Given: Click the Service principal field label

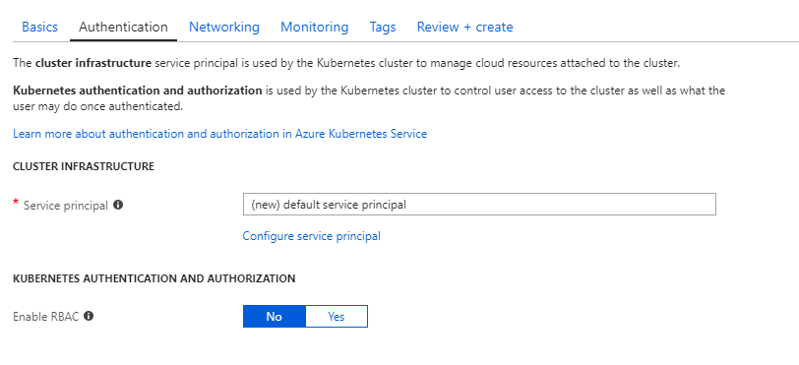Looking at the screenshot, I should [66, 206].
